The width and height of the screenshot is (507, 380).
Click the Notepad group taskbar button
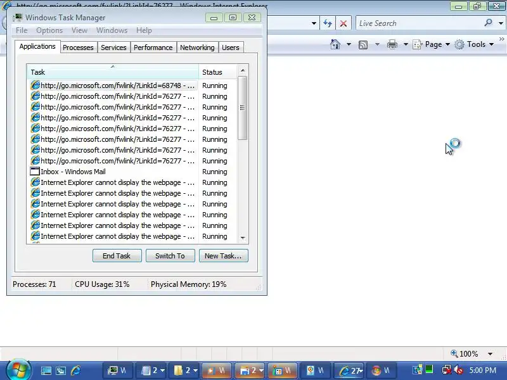(x=151, y=370)
